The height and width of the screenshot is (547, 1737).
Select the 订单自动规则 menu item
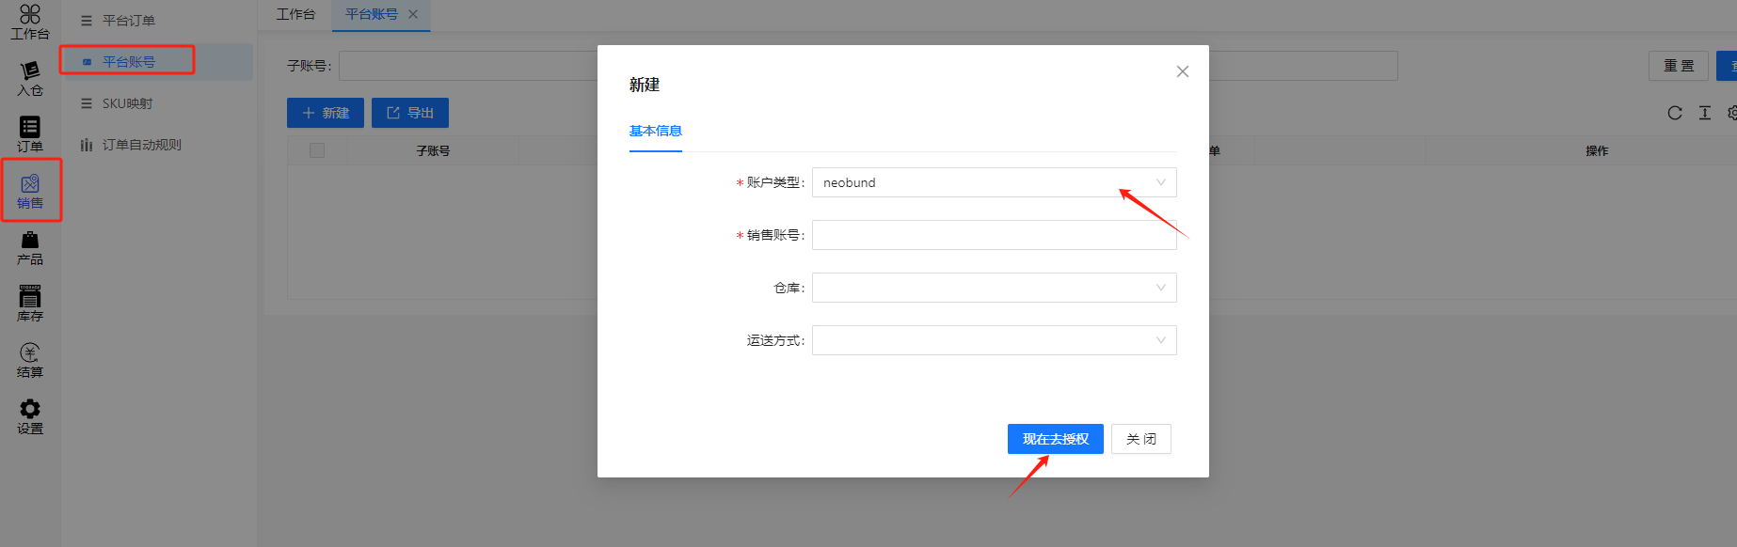tap(141, 145)
